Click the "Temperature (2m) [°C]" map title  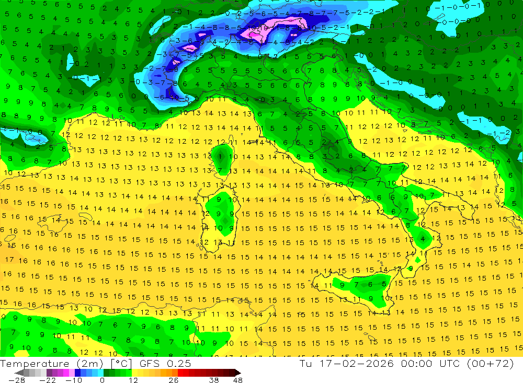click(66, 364)
